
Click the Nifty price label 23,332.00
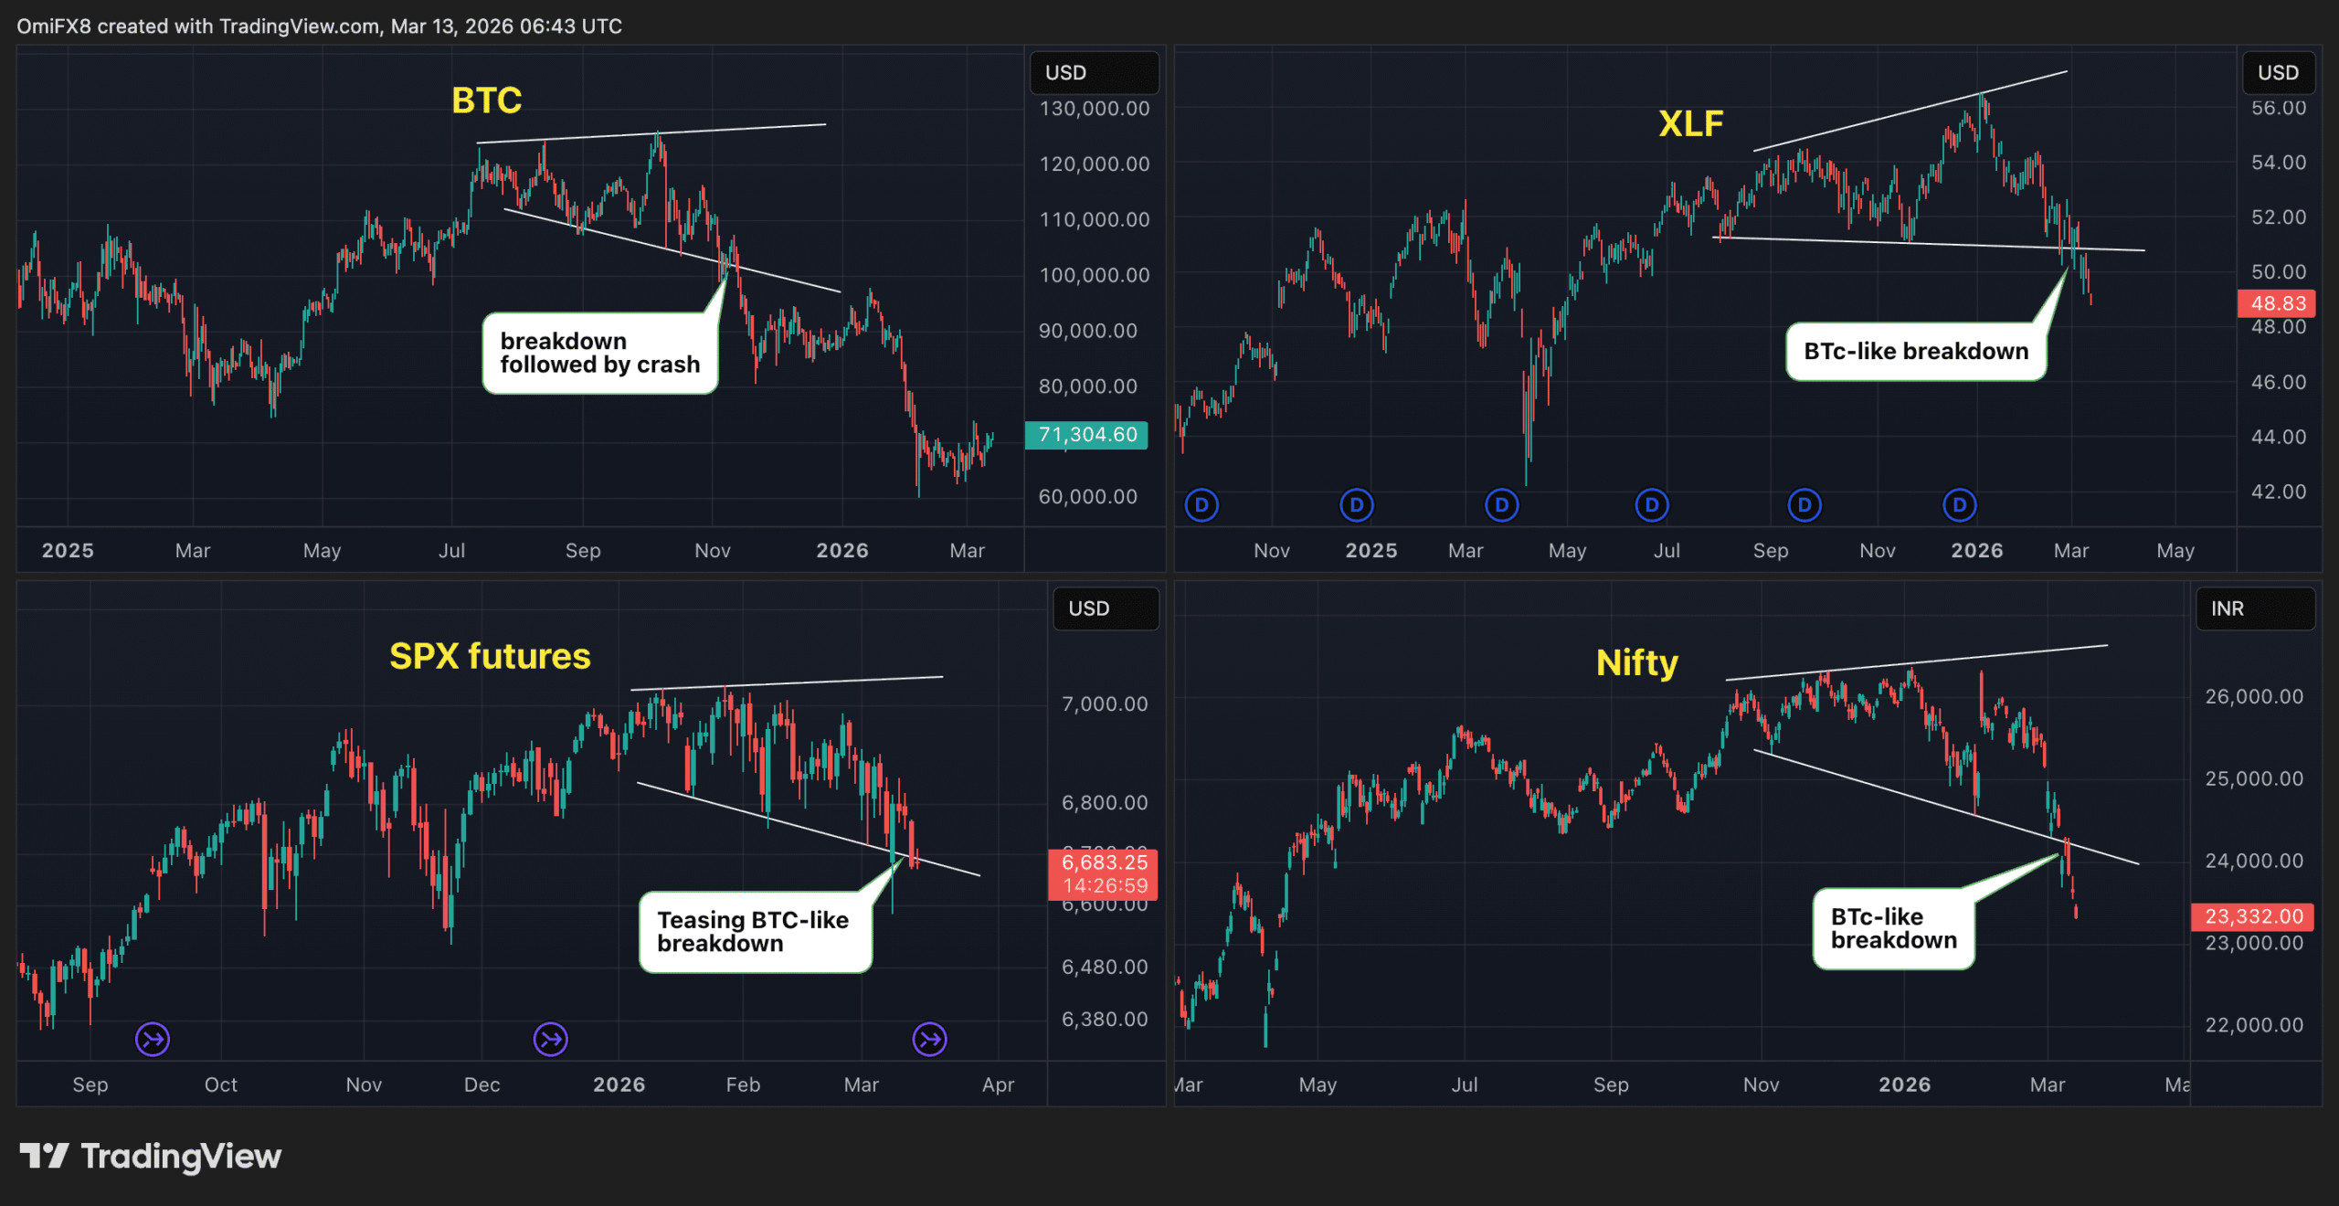click(x=2253, y=916)
